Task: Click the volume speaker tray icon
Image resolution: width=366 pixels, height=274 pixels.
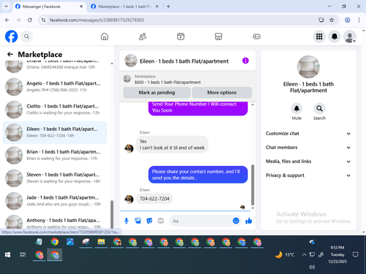Action: click(x=312, y=267)
